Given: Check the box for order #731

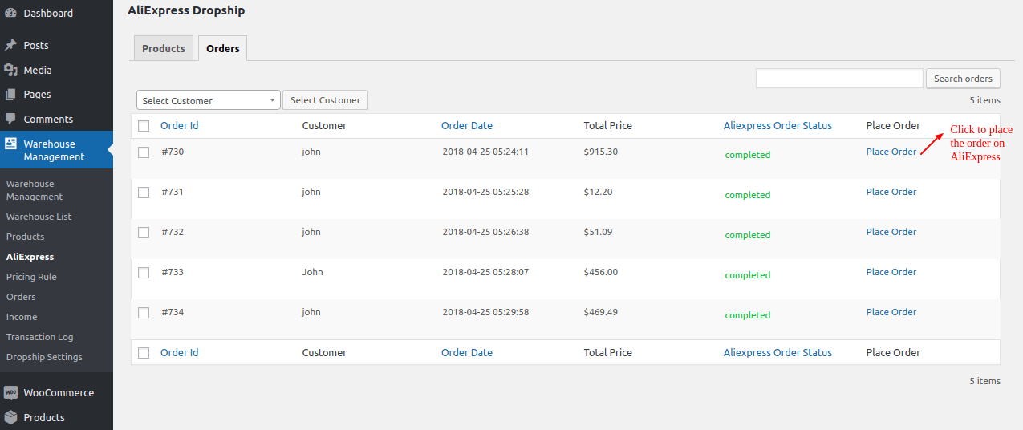Looking at the screenshot, I should pyautogui.click(x=144, y=193).
